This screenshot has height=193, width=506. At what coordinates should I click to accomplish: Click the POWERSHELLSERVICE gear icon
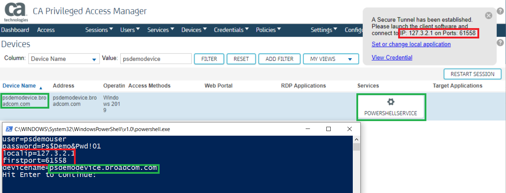click(x=391, y=102)
